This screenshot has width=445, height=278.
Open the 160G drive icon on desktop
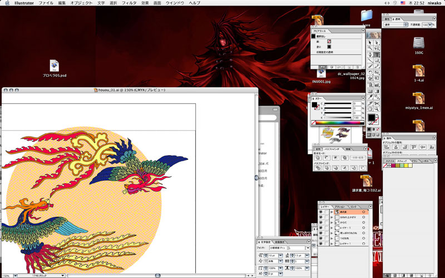pyautogui.click(x=419, y=43)
